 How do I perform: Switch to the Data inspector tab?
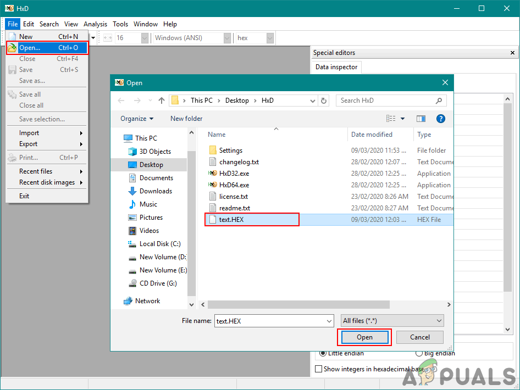coord(335,66)
